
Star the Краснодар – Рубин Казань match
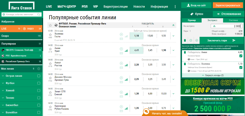[x=50, y=107]
